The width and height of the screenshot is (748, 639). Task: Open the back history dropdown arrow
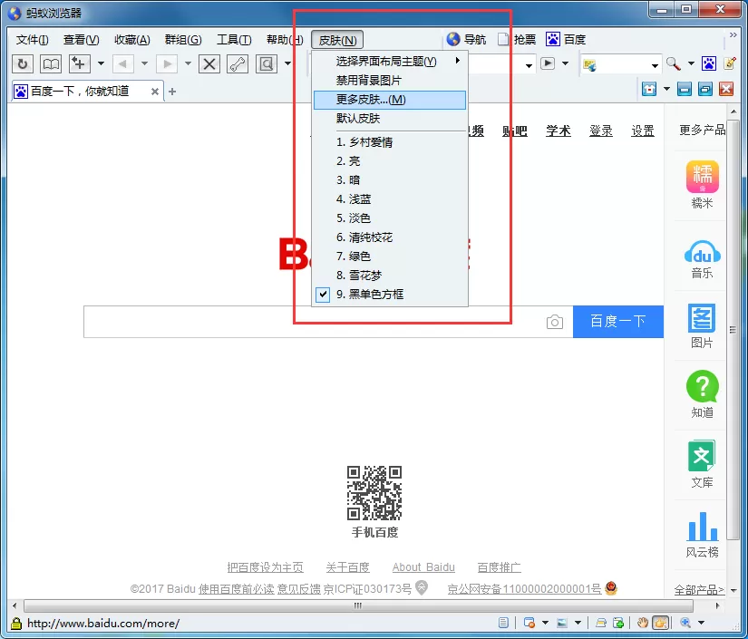144,63
